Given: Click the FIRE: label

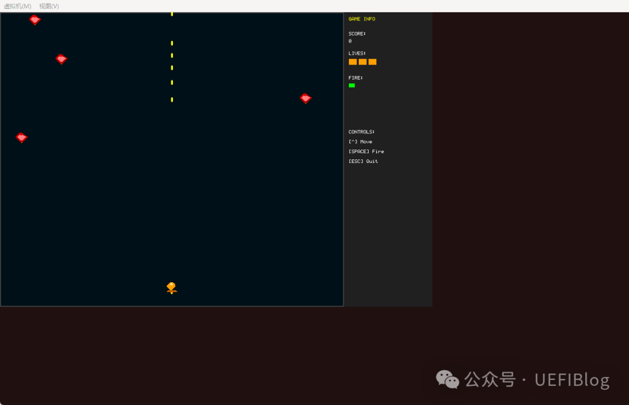Looking at the screenshot, I should [x=355, y=78].
